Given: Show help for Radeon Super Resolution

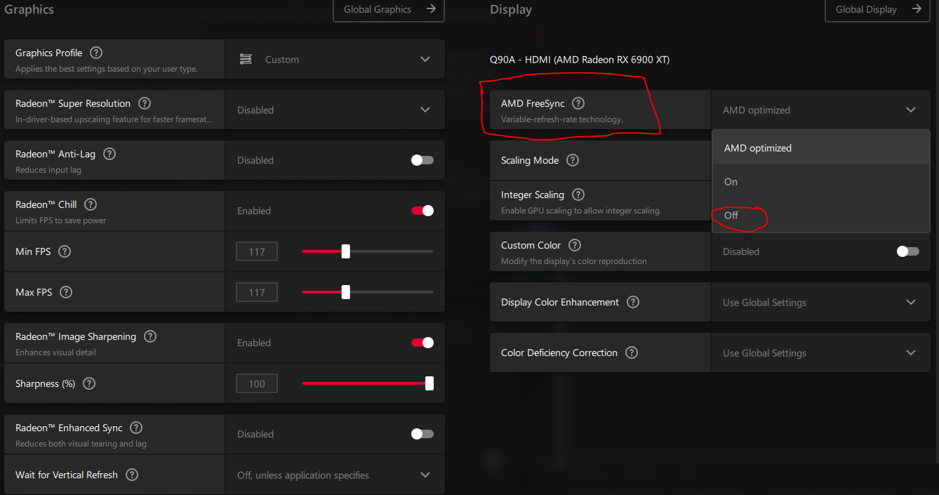Looking at the screenshot, I should pos(145,103).
